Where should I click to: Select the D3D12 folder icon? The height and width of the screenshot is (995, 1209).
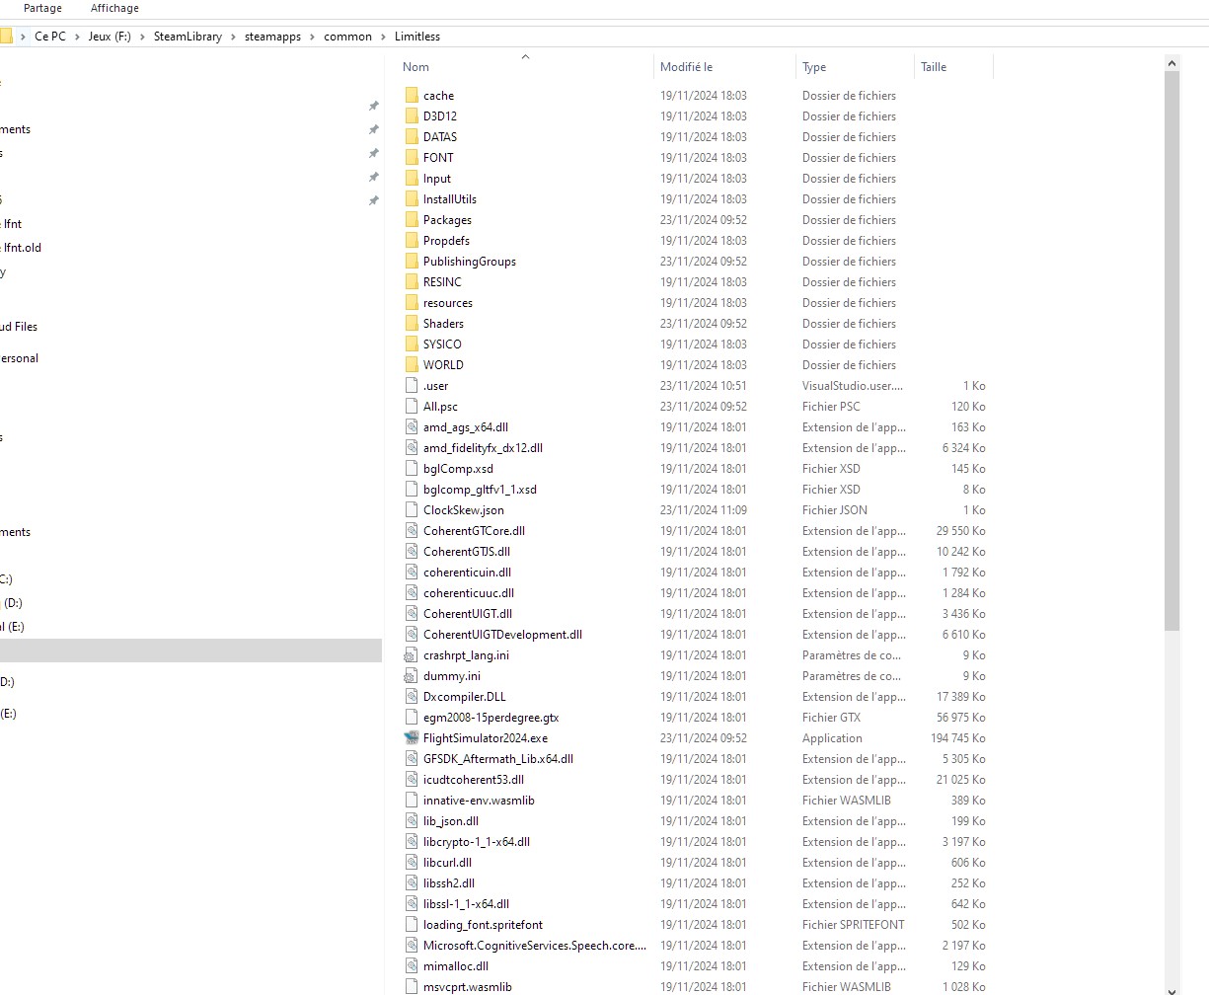pyautogui.click(x=412, y=116)
